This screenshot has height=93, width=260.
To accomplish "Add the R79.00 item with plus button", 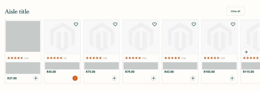I will [x=154, y=78].
